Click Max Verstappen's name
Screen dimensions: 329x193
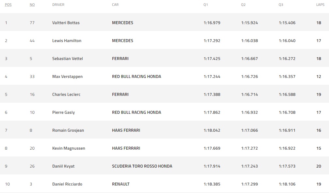point(67,77)
